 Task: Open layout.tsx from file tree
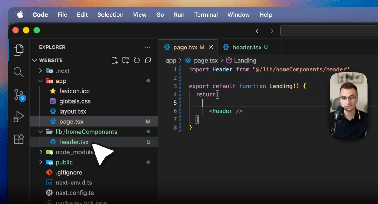pyautogui.click(x=72, y=111)
